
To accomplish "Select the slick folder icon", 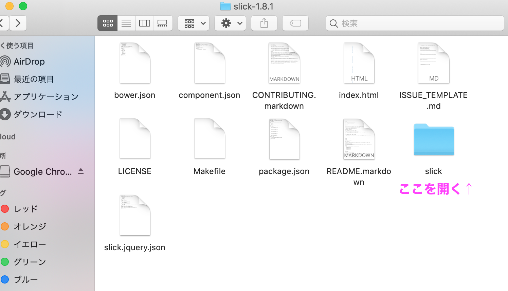I will coord(434,139).
